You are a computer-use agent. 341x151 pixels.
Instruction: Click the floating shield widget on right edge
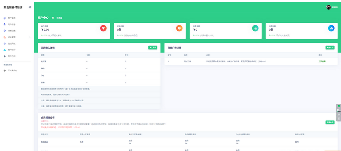[339, 113]
